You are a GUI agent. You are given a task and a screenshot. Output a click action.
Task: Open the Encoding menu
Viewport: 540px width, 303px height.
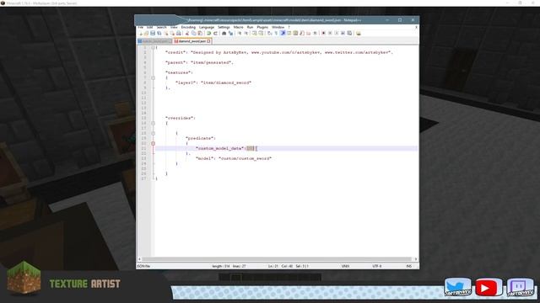pos(188,27)
